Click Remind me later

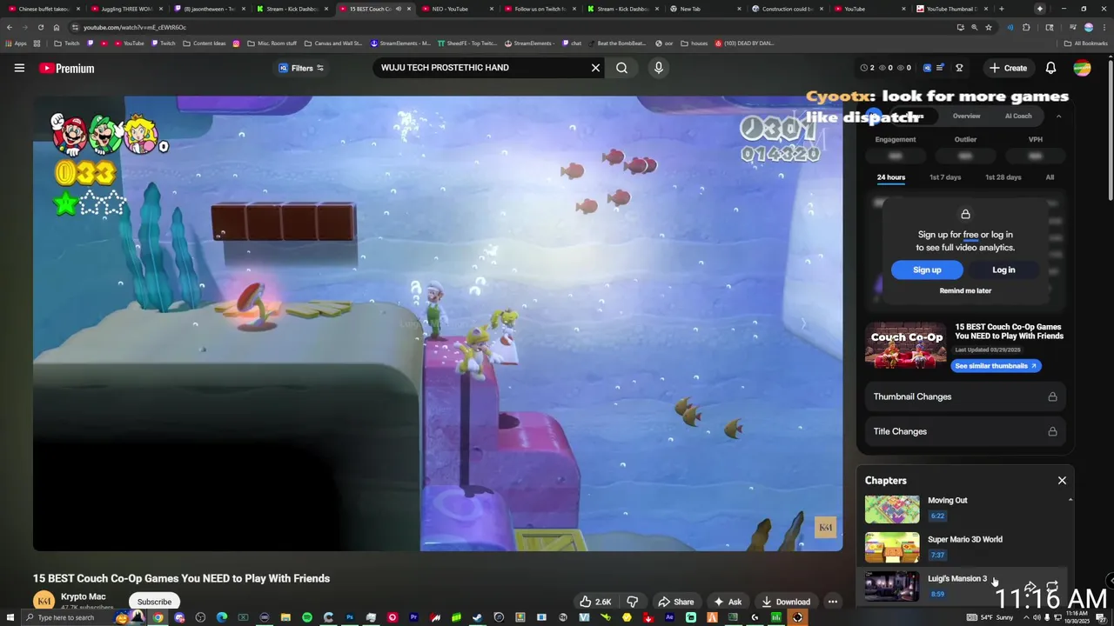pyautogui.click(x=965, y=291)
